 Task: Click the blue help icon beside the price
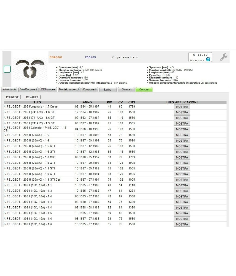[208, 59]
